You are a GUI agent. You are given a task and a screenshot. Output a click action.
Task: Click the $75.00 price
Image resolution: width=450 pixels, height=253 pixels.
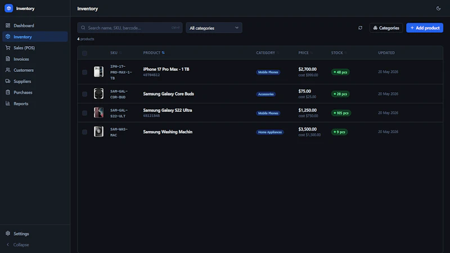click(304, 91)
